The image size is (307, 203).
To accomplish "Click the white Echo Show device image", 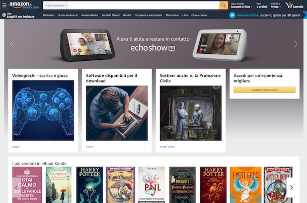I will [x=220, y=45].
